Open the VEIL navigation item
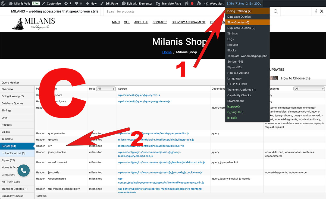 click(x=127, y=22)
